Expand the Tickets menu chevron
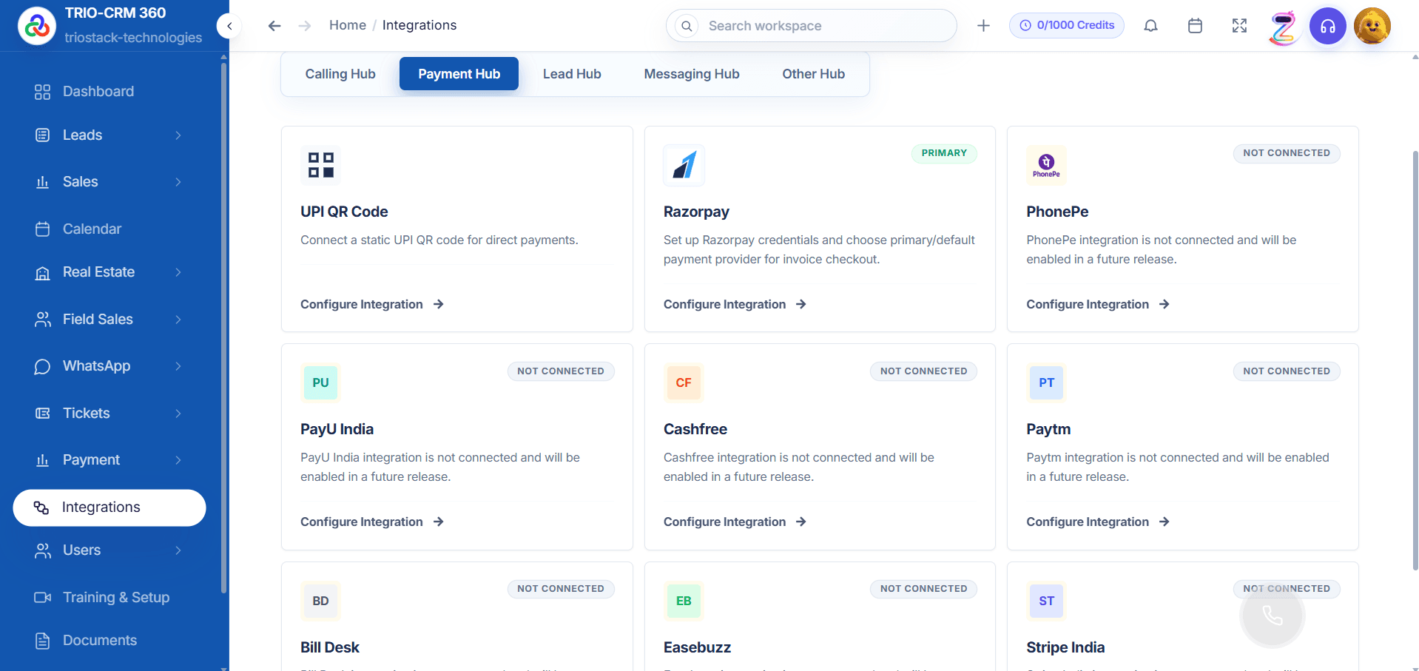The image size is (1419, 671). tap(178, 414)
